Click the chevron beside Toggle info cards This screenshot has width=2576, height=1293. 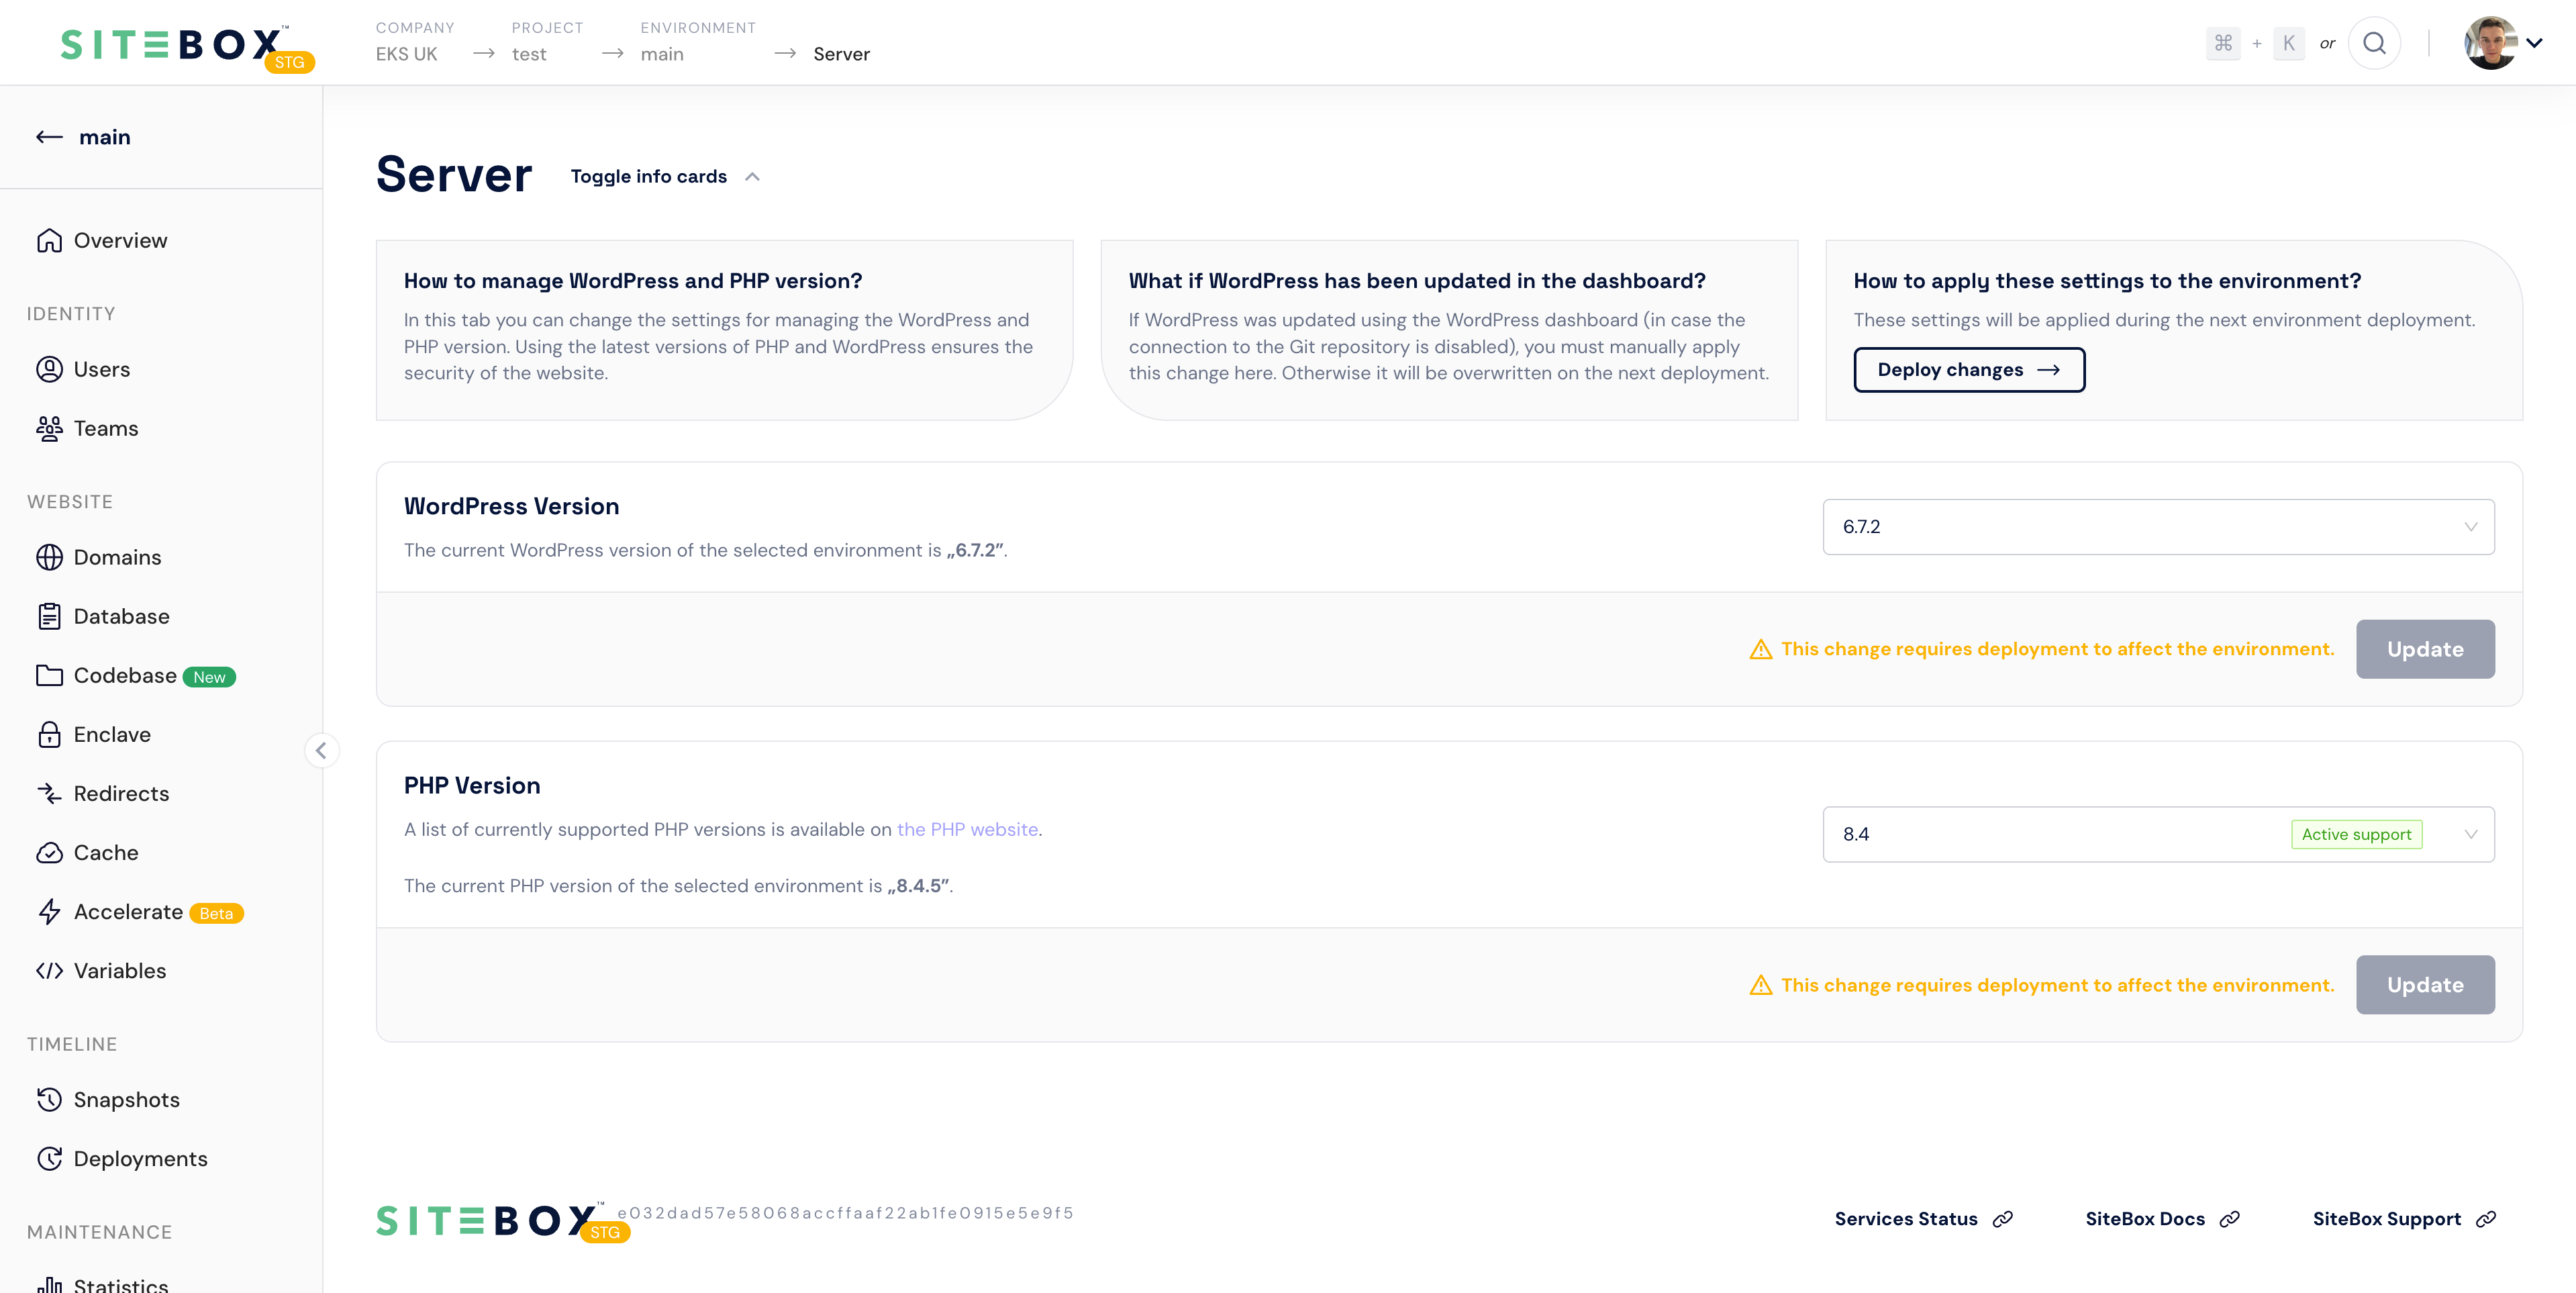click(x=752, y=177)
